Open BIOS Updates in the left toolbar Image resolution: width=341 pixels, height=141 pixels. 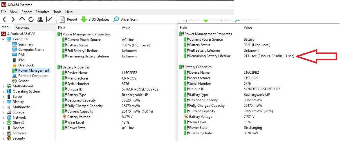pyautogui.click(x=95, y=19)
